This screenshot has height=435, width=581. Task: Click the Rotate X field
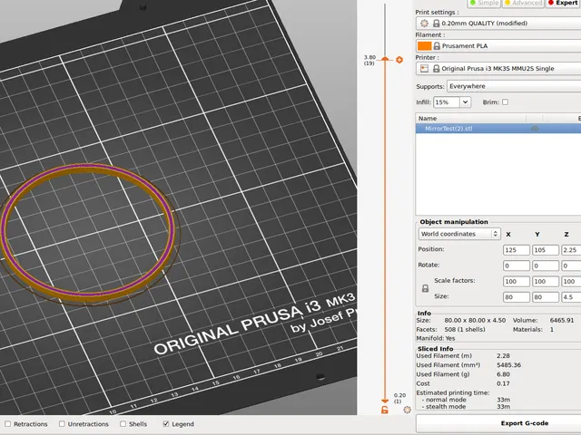point(517,266)
